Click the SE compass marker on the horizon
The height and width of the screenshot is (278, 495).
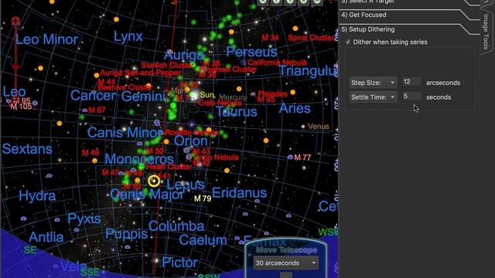pos(30,250)
